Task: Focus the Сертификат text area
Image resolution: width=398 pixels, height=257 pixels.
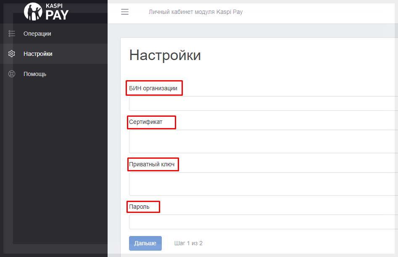Action: point(264,142)
